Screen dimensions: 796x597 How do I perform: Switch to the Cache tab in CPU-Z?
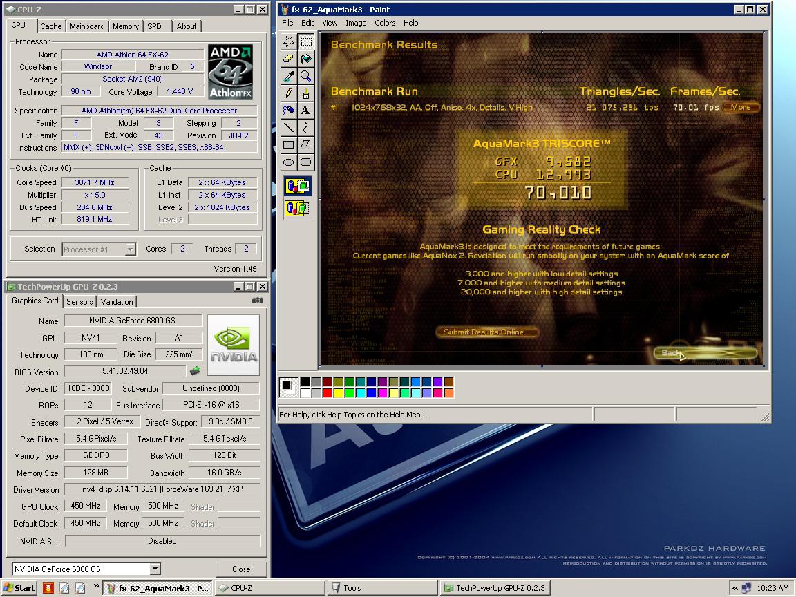click(x=50, y=26)
